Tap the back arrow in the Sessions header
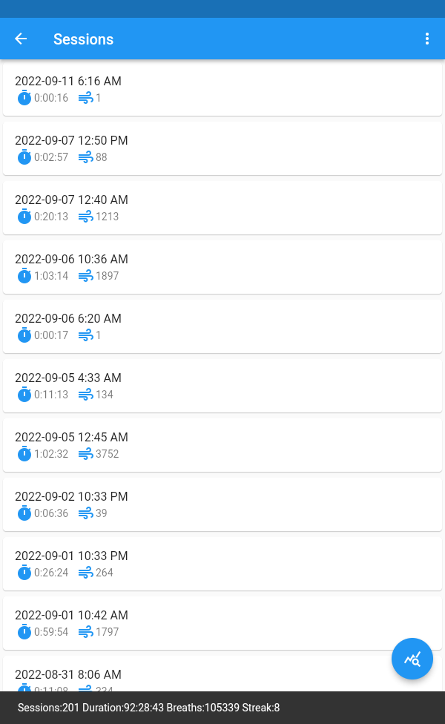 [x=21, y=39]
